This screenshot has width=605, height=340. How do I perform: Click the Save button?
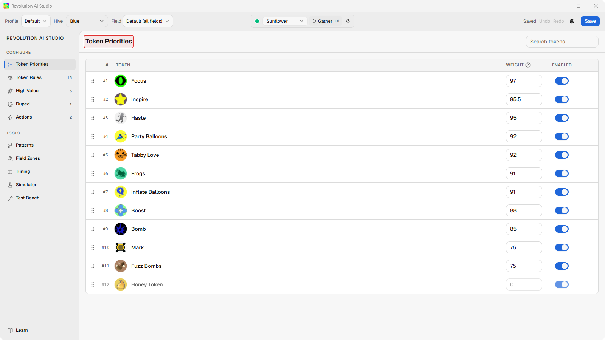click(x=590, y=21)
